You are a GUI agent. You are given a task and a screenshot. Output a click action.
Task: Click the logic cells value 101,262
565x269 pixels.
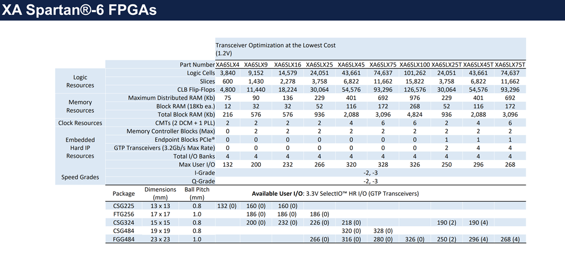[x=415, y=73]
